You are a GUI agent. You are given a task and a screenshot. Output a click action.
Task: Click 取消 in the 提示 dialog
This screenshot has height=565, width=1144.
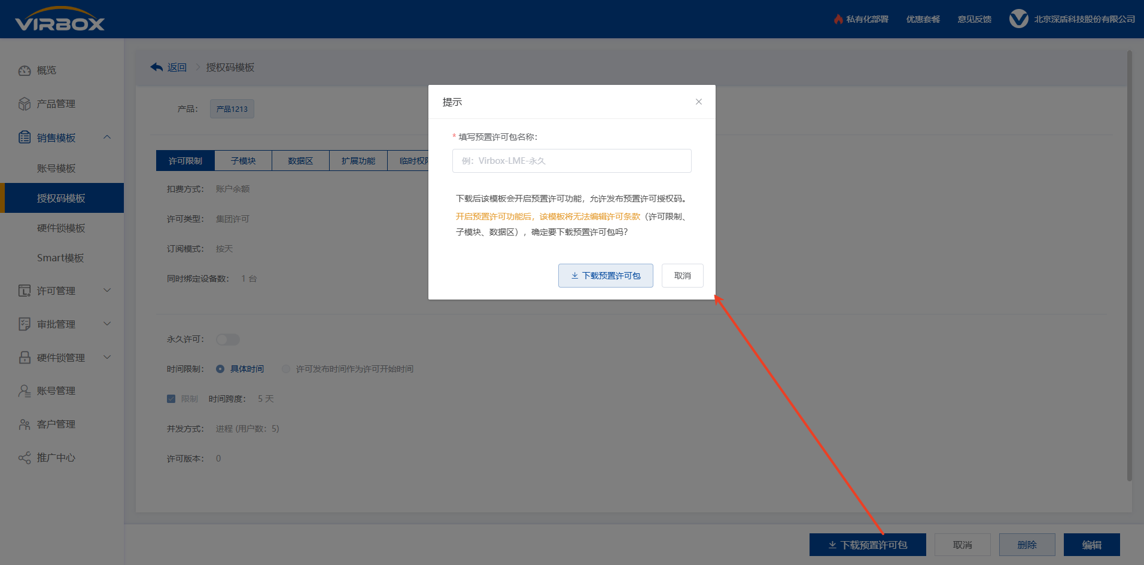click(683, 276)
